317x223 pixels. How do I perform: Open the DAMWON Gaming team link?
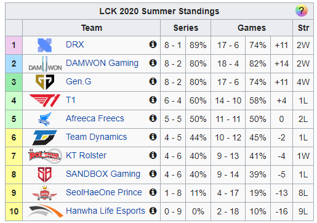pos(102,63)
